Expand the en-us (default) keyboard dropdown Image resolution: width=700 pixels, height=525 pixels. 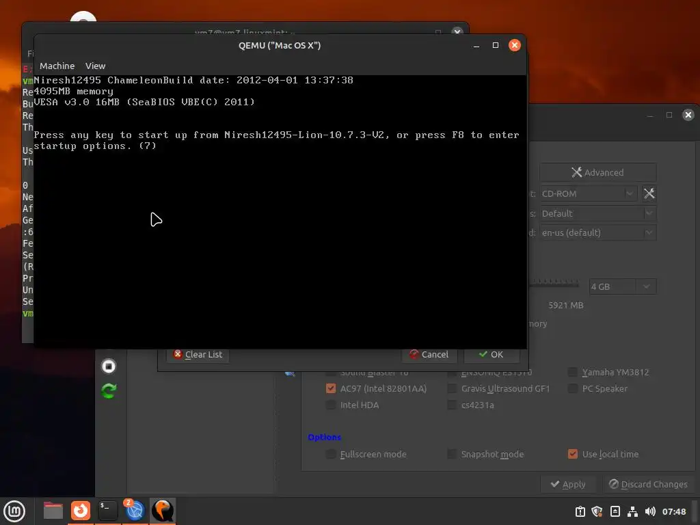click(x=597, y=232)
